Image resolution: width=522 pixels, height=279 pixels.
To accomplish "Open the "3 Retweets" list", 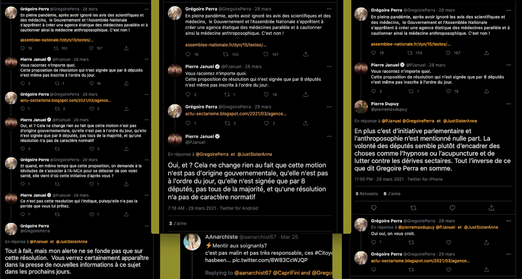I will pyautogui.click(x=366, y=194).
